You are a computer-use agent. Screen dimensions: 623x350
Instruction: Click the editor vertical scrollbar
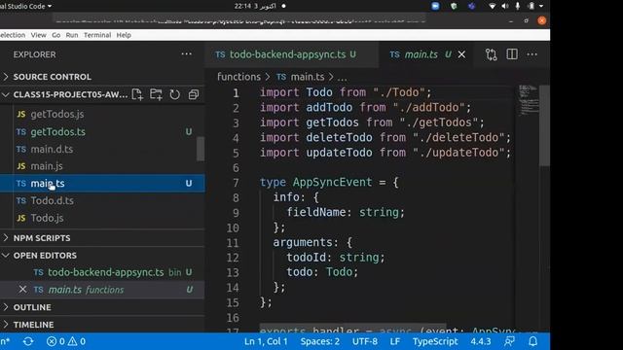coord(544,125)
